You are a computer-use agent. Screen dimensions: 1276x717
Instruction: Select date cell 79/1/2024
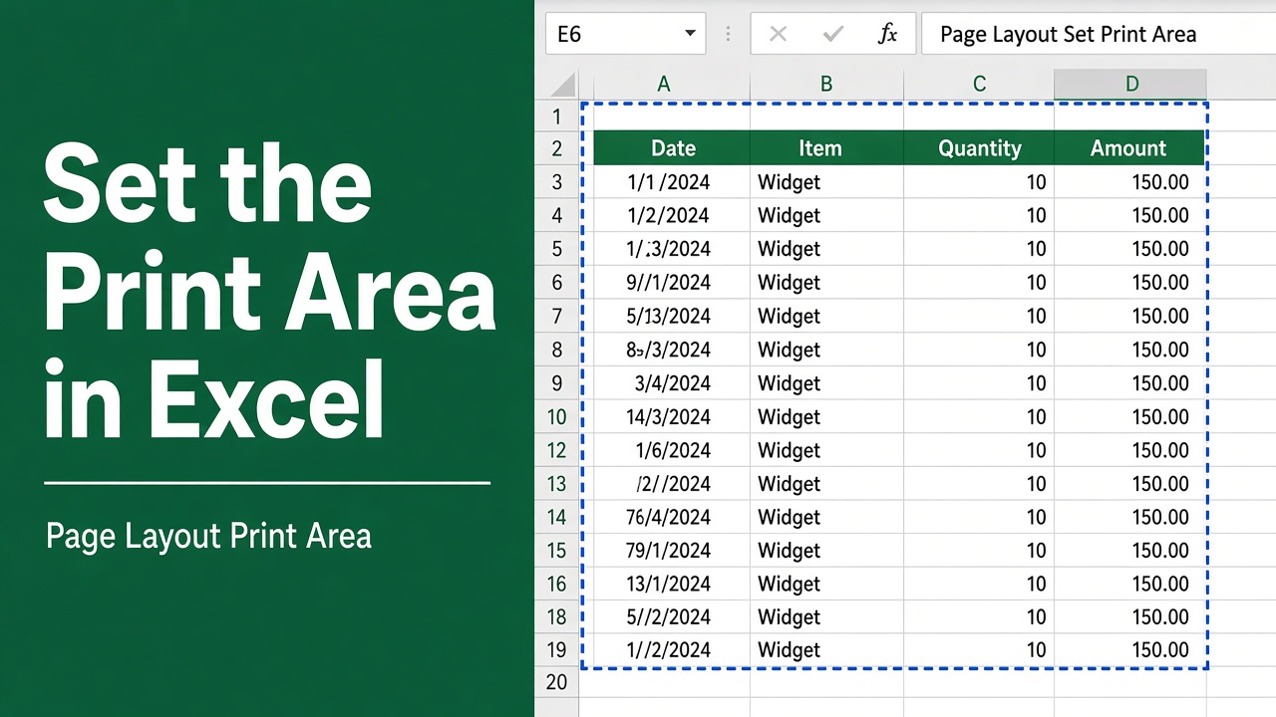[672, 551]
